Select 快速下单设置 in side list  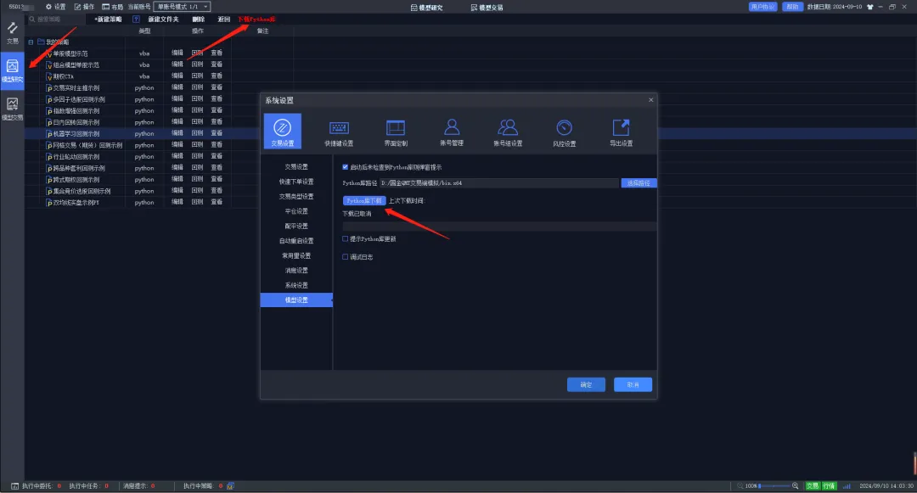pyautogui.click(x=296, y=182)
